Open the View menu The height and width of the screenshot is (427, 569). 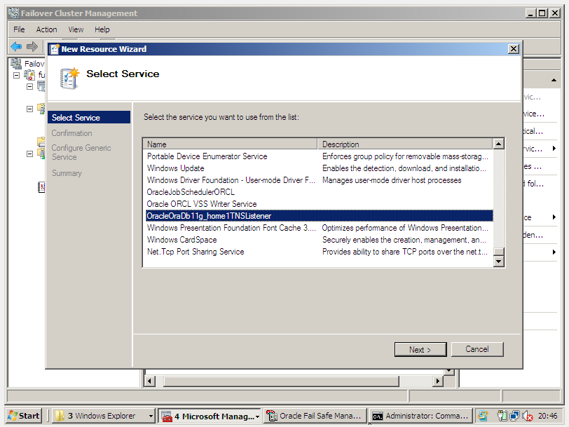76,29
